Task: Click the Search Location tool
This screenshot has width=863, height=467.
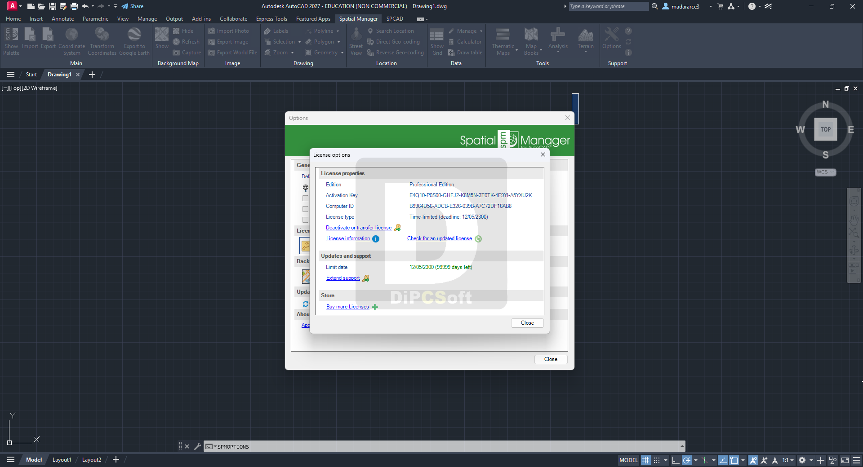Action: [391, 31]
